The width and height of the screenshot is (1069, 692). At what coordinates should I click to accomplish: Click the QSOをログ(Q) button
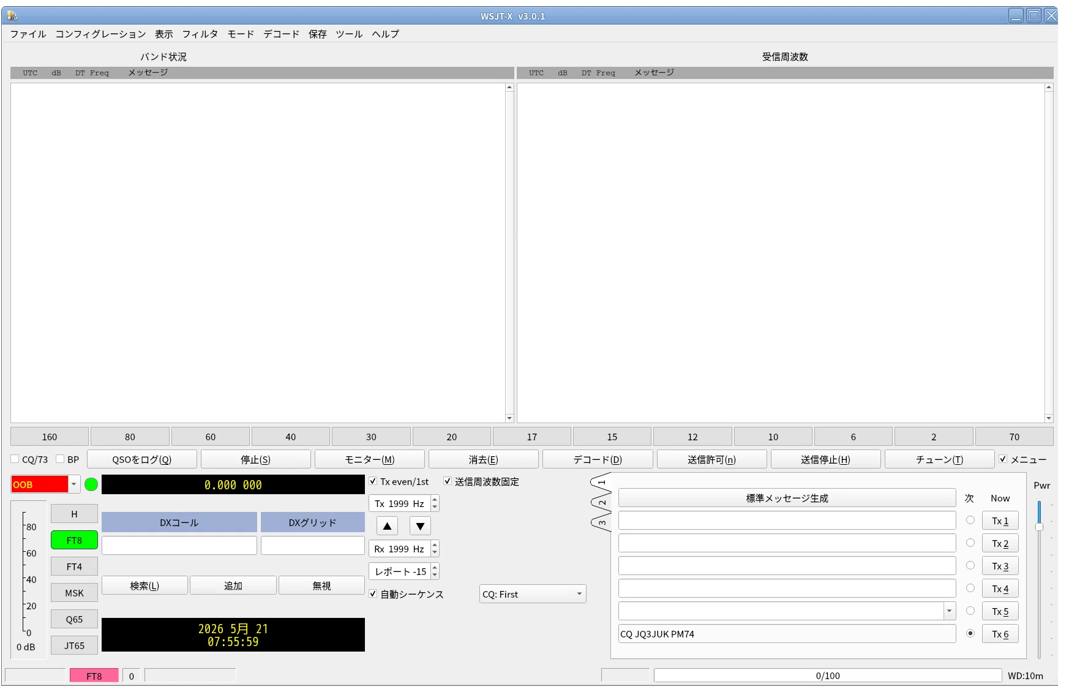[142, 459]
